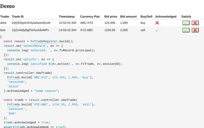Click the 'satisfy' string in code
The image size is (204, 128).
tap(30, 60)
